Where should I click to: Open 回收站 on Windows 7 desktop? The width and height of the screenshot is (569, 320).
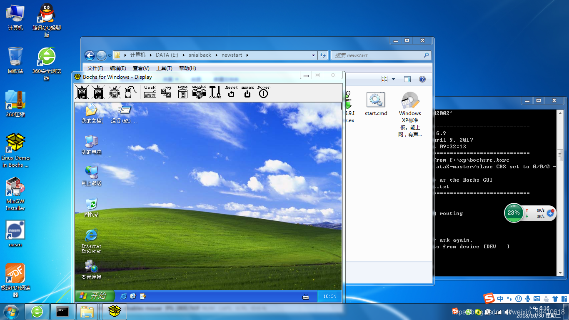tap(15, 60)
